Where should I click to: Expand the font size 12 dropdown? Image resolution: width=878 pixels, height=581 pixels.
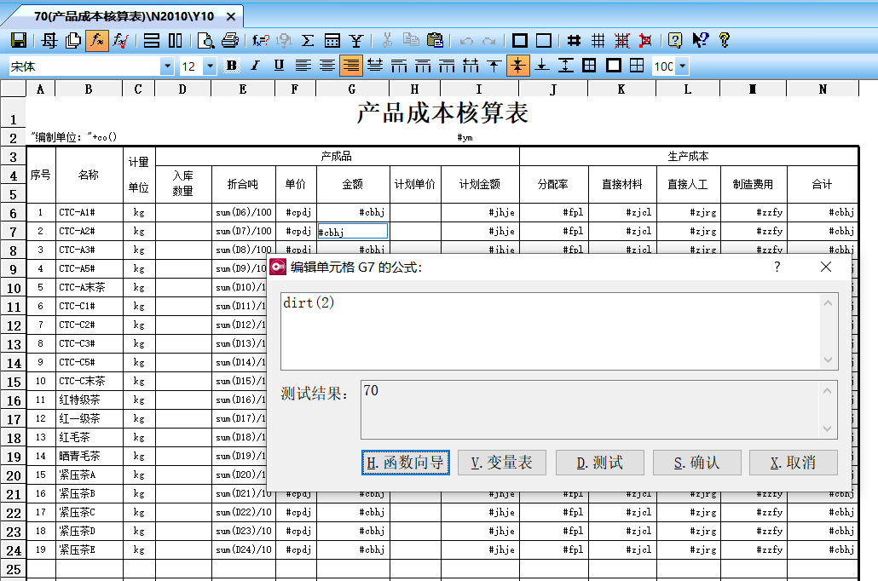[210, 66]
